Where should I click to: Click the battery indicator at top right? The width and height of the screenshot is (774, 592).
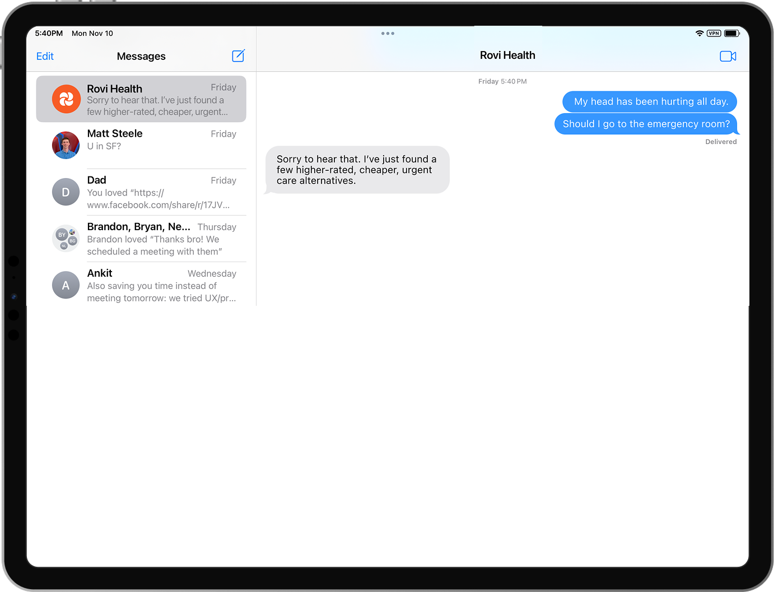click(x=731, y=32)
